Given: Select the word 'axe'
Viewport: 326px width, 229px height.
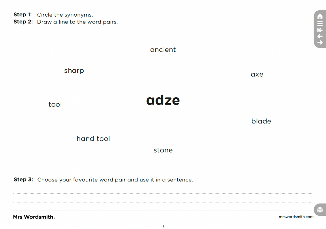Looking at the screenshot, I should [257, 74].
